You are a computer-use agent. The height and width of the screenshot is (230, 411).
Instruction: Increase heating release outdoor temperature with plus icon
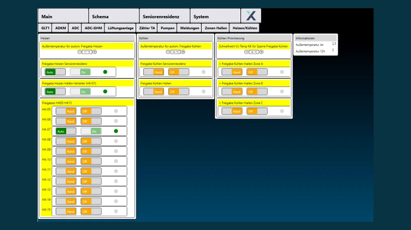coord(95,52)
